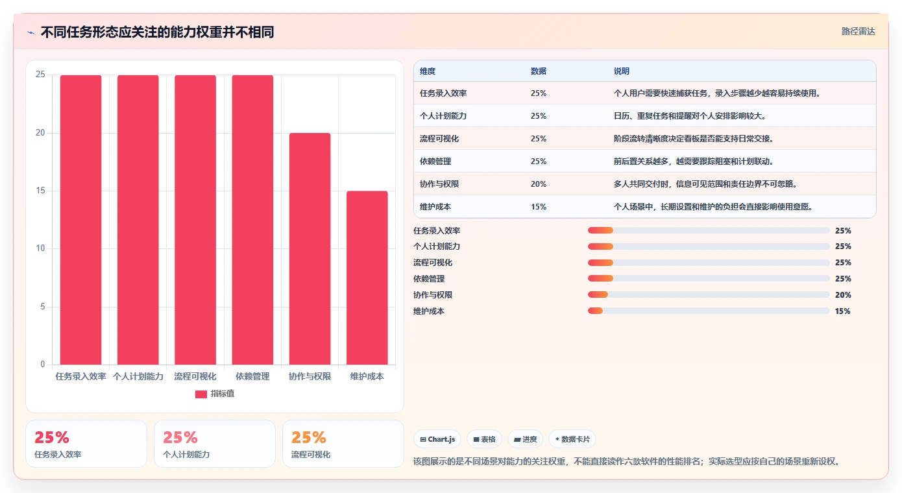Click the 路径雷达 label in the header
The width and height of the screenshot is (902, 493).
[858, 31]
